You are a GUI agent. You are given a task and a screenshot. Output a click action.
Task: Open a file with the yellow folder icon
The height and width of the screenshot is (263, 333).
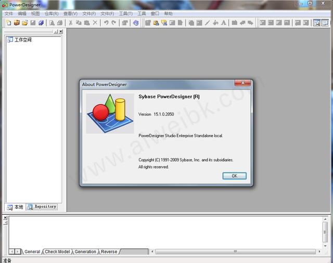tap(25, 23)
